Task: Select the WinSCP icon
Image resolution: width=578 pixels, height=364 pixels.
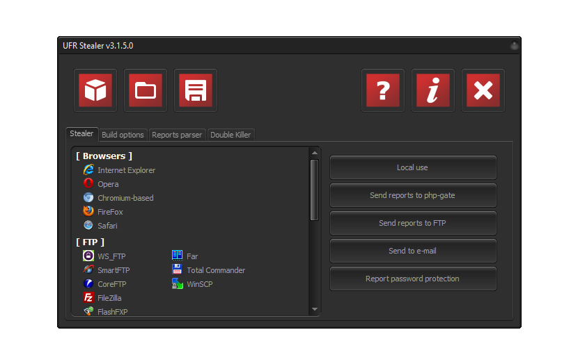Action: pyautogui.click(x=178, y=283)
